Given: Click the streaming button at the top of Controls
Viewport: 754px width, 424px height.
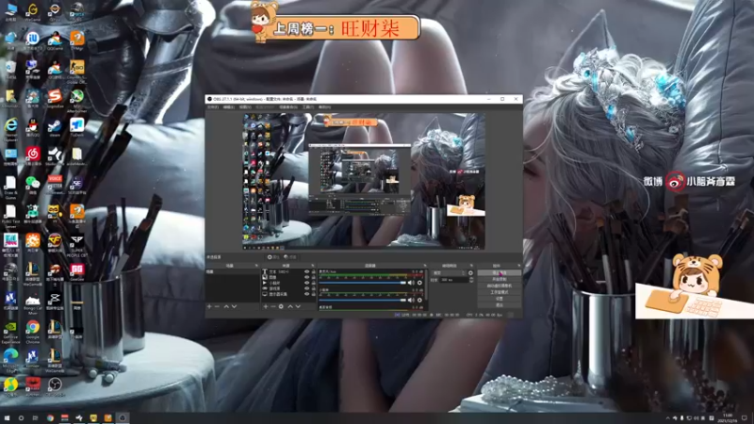Looking at the screenshot, I should tap(500, 272).
